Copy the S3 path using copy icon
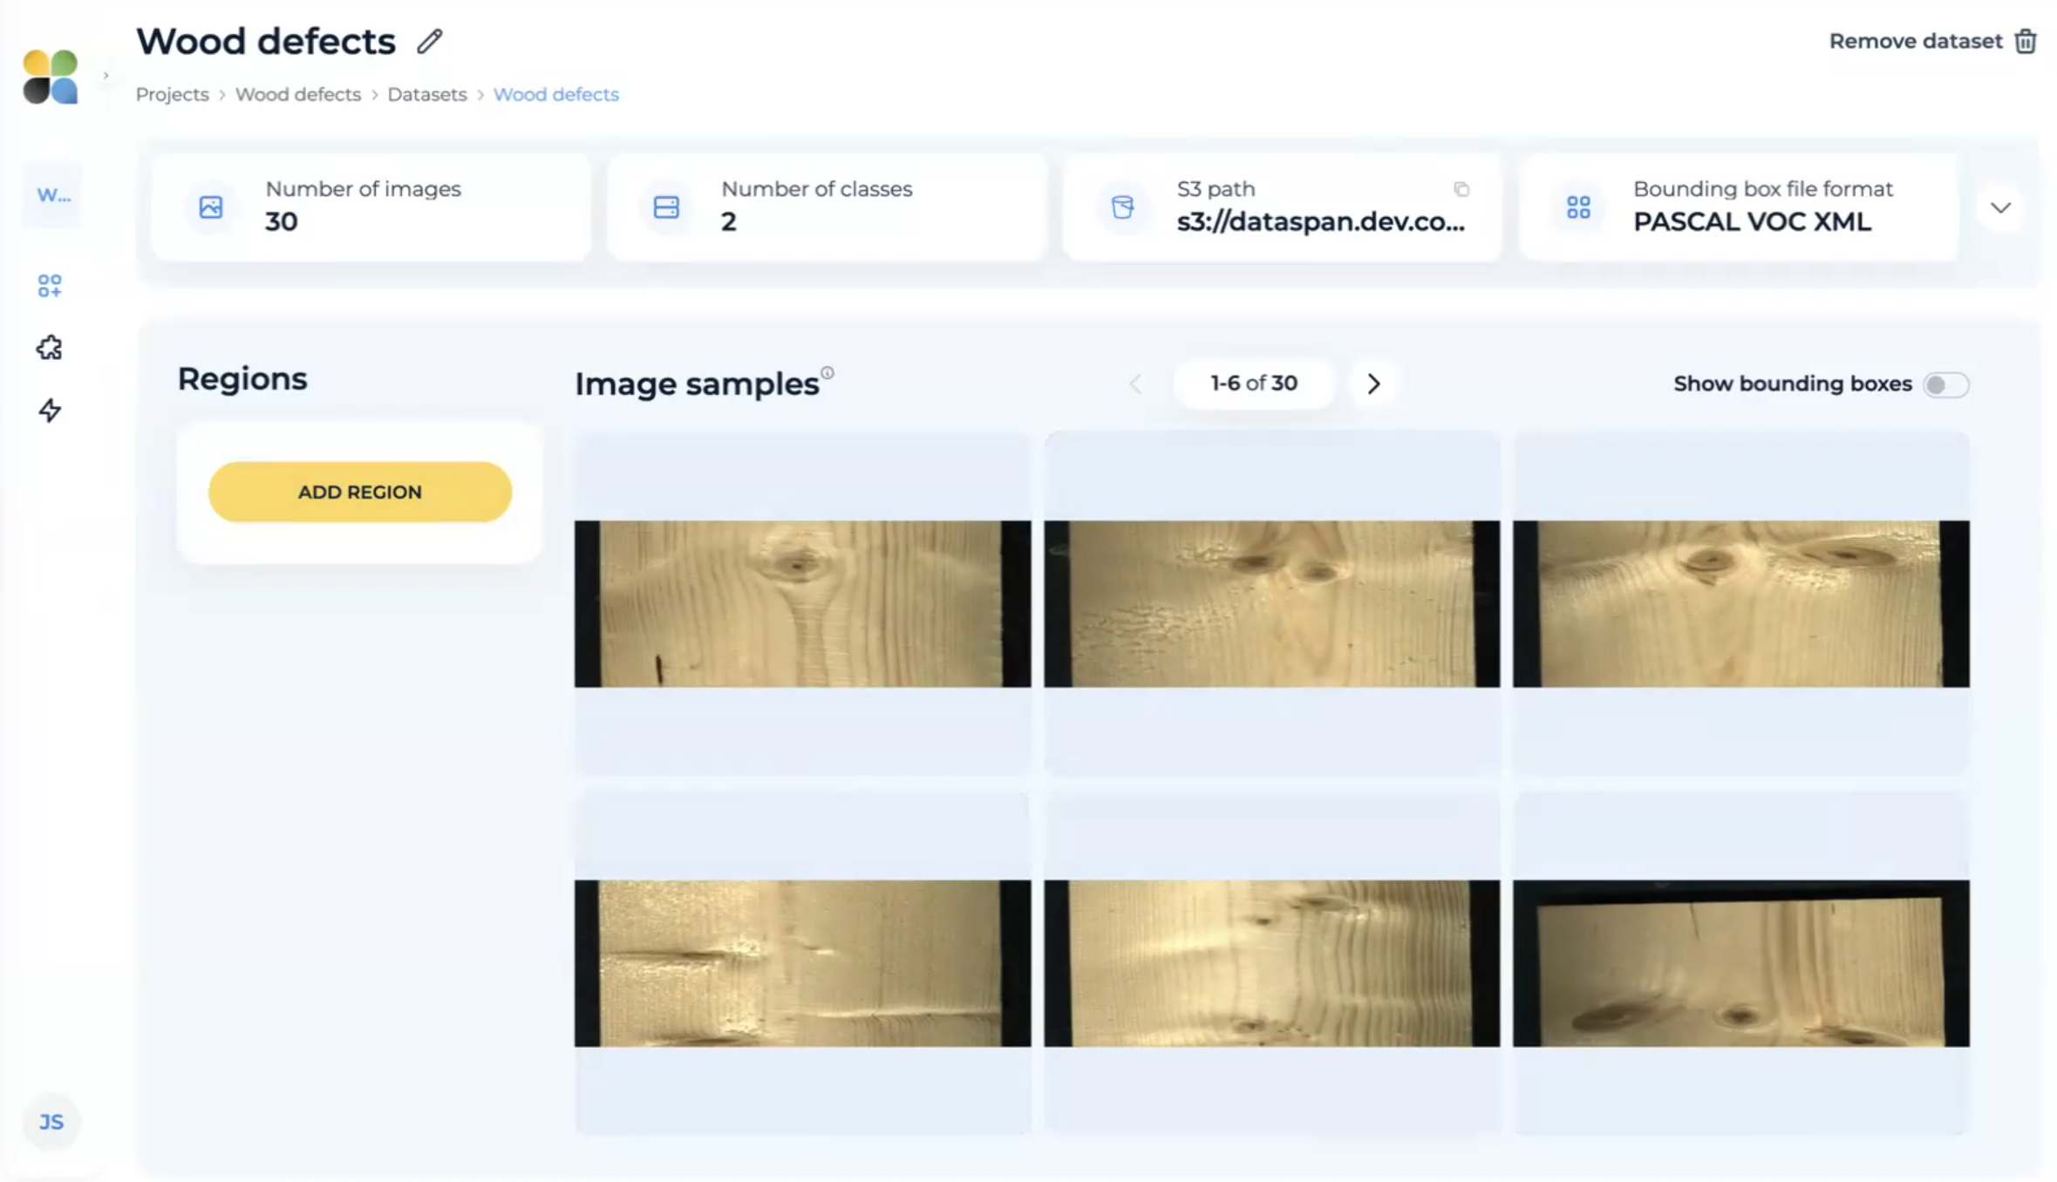Image resolution: width=2057 pixels, height=1182 pixels. point(1461,189)
